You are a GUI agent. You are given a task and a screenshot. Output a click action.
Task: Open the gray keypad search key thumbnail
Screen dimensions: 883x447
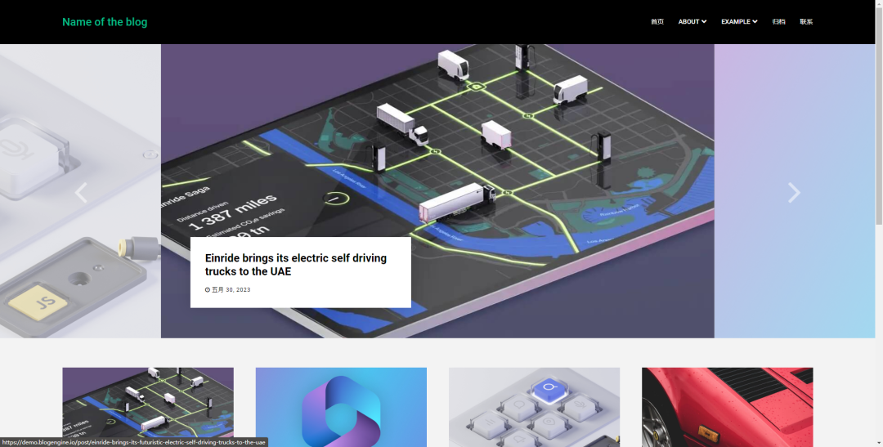535,407
